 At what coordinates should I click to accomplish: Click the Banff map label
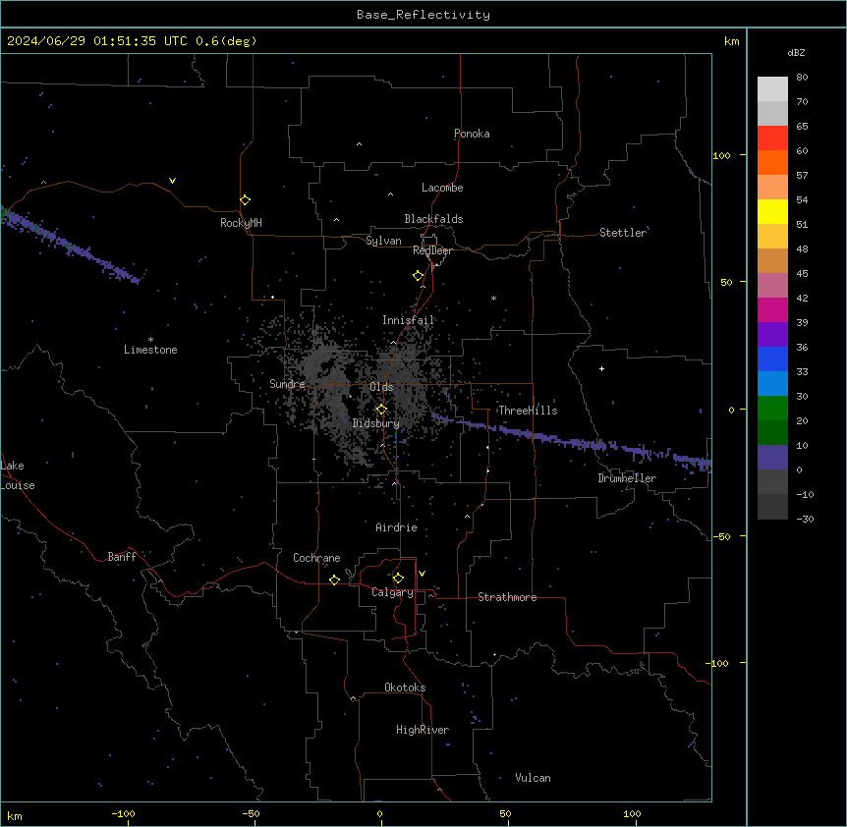[x=122, y=557]
